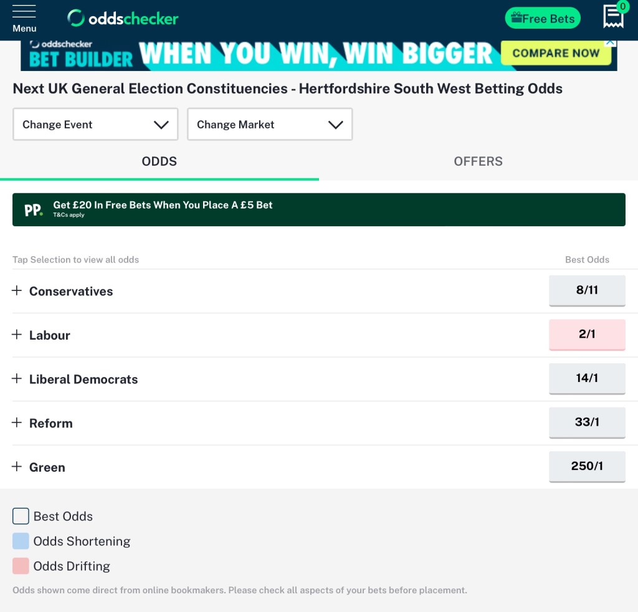Viewport: 638px width, 612px height.
Task: Click COMPARE NOW in the banner
Action: pyautogui.click(x=556, y=53)
